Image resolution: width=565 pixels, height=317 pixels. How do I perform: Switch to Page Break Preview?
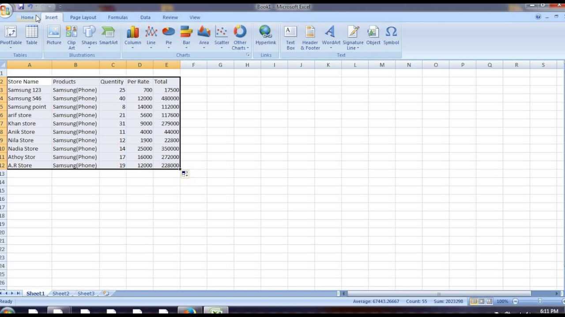489,301
